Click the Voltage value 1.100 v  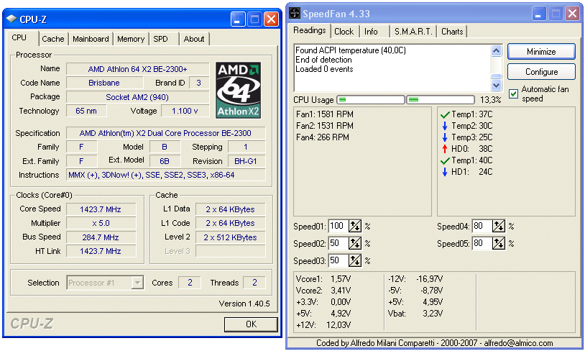(x=185, y=111)
